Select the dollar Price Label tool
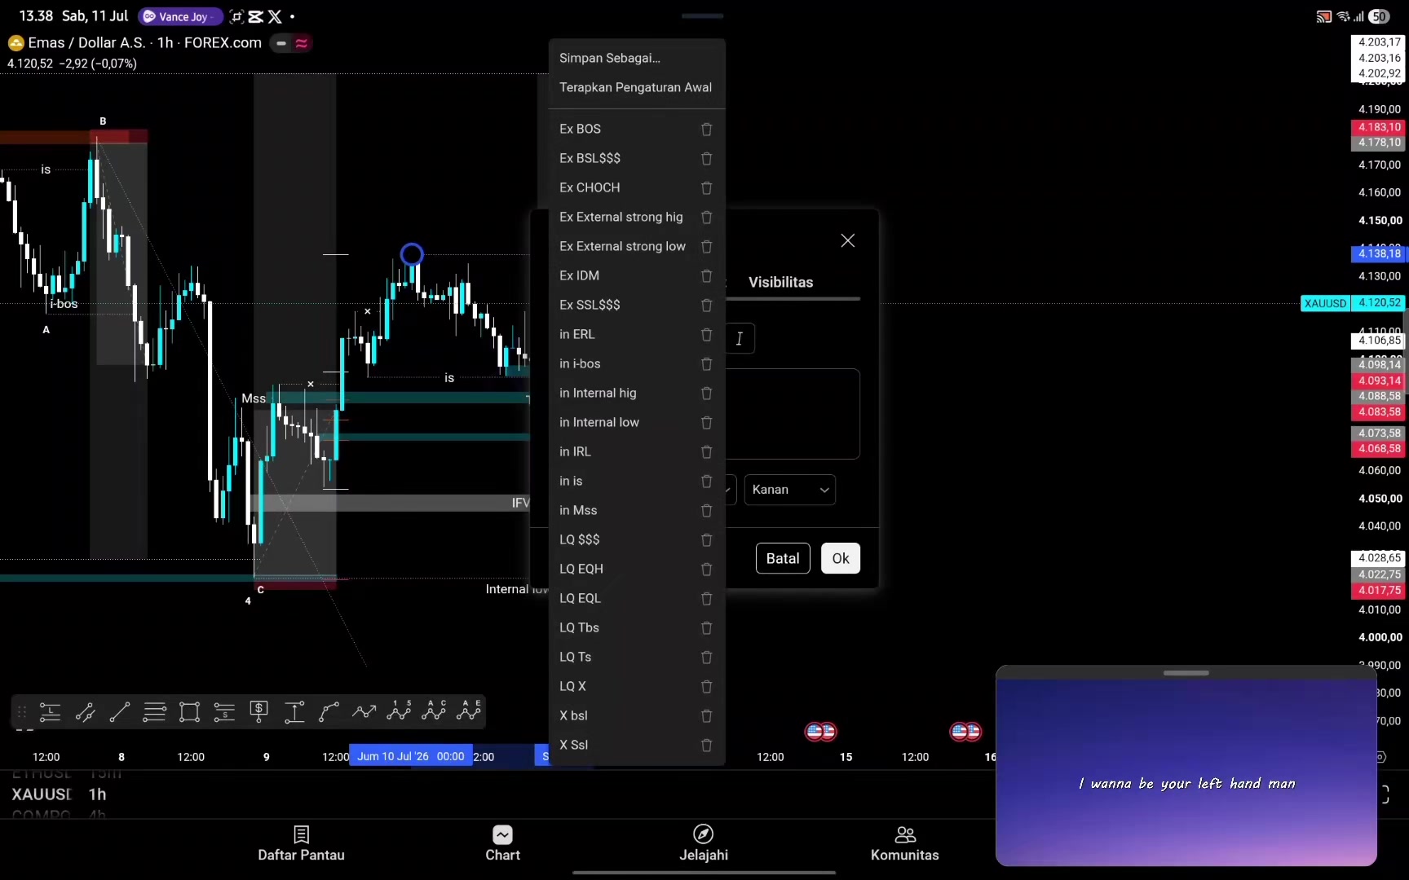This screenshot has height=880, width=1409. tap(259, 712)
